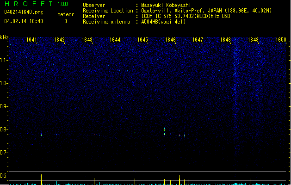Click the bright meteor echo after 1641

tap(41, 135)
